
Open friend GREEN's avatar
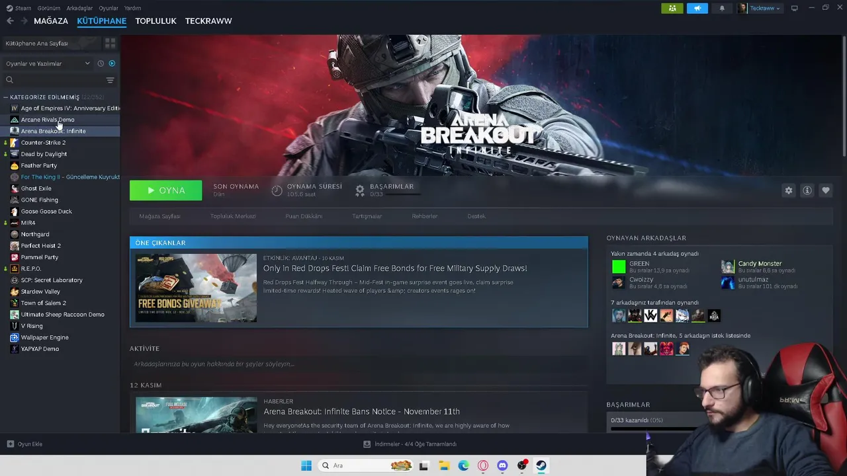click(x=619, y=266)
